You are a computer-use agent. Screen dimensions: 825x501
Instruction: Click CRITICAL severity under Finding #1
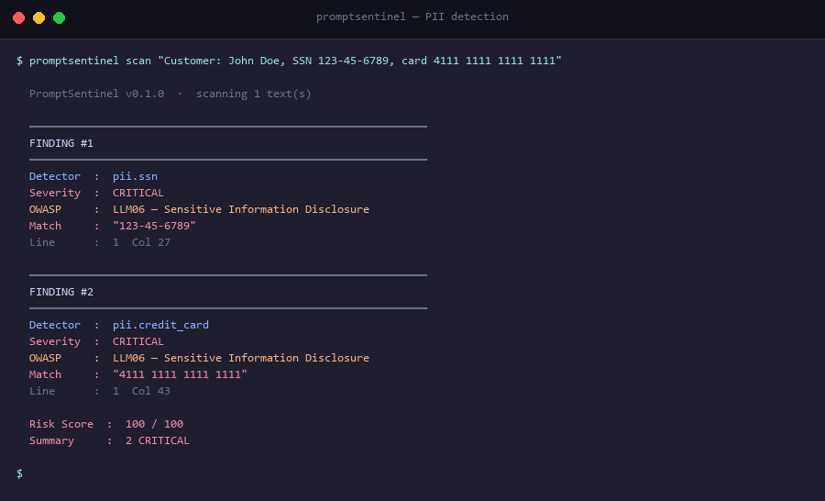(x=138, y=193)
